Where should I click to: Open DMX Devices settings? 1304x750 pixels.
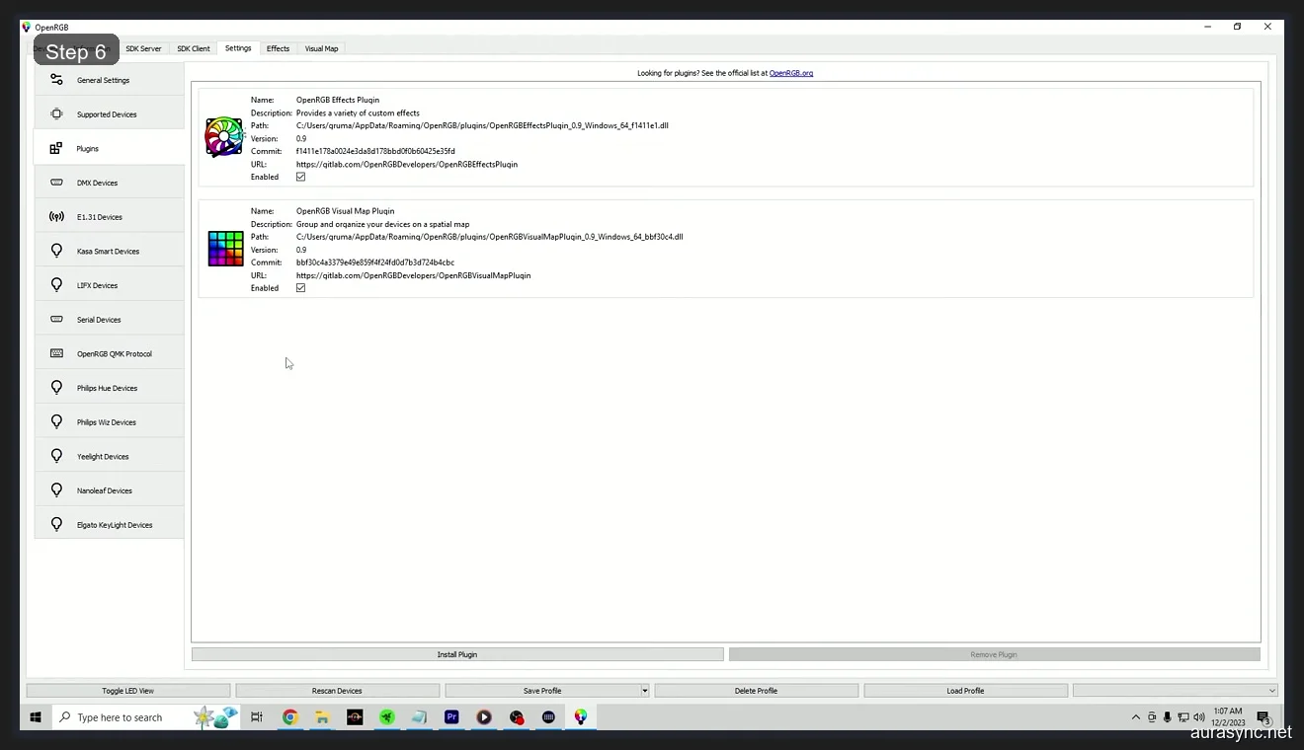(x=97, y=182)
